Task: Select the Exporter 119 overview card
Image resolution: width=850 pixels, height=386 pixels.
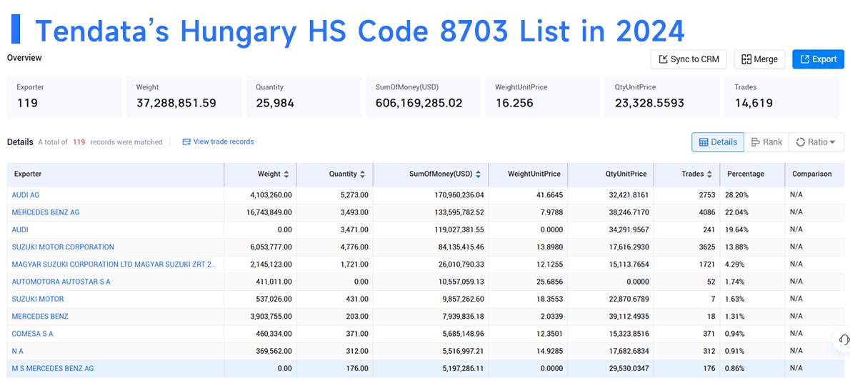Action: [64, 96]
